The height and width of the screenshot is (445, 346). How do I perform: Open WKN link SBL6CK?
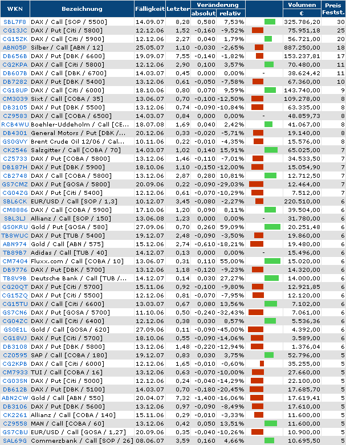pos(15,201)
